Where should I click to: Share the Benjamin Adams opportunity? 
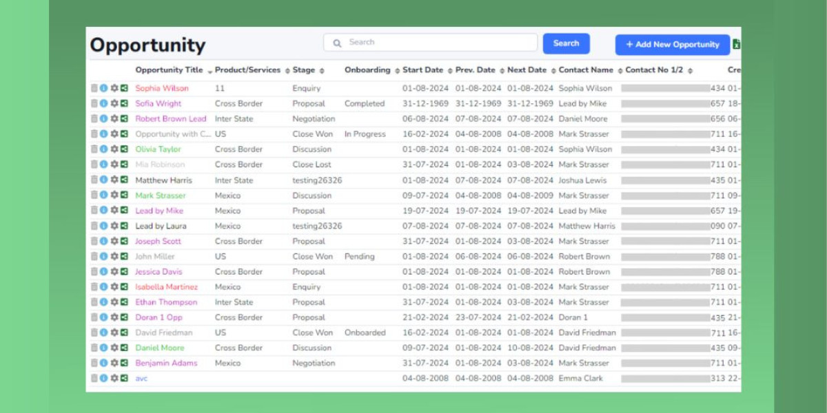(124, 363)
